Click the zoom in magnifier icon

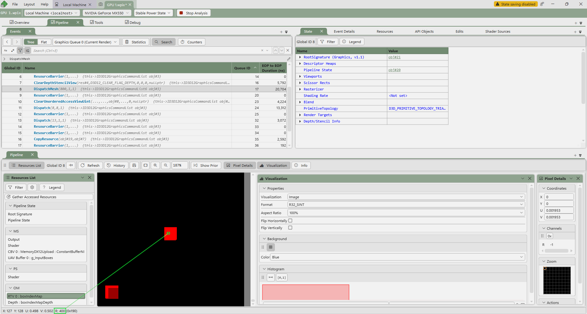click(x=155, y=165)
